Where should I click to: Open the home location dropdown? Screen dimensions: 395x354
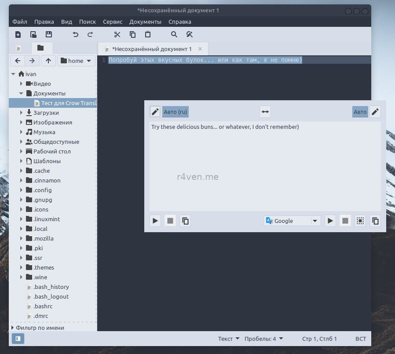pyautogui.click(x=76, y=61)
